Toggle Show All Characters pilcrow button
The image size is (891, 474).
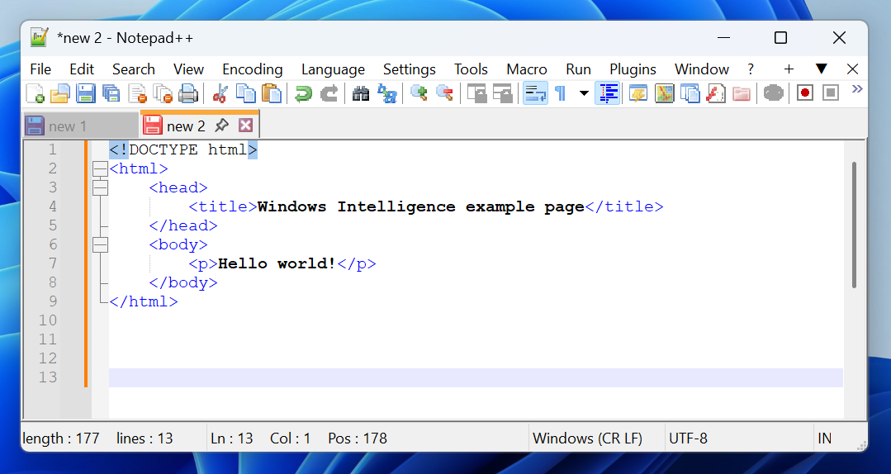pos(560,93)
